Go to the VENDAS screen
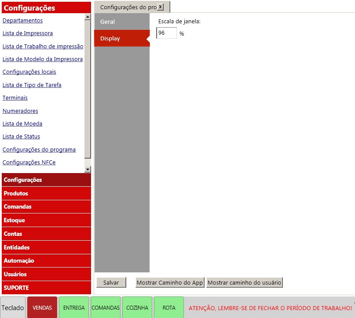Image resolution: width=355 pixels, height=318 pixels. [42, 307]
